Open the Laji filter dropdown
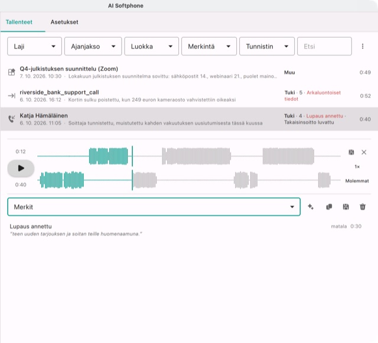The height and width of the screenshot is (343, 378). [x=34, y=46]
